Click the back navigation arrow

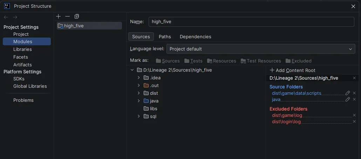point(6,17)
